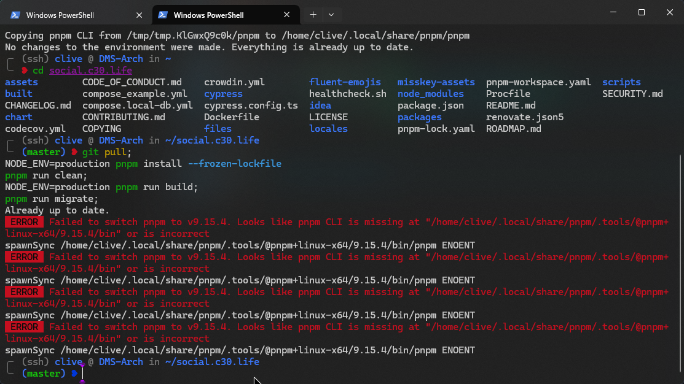
Task: Click the package.json file name
Action: pyautogui.click(x=430, y=106)
